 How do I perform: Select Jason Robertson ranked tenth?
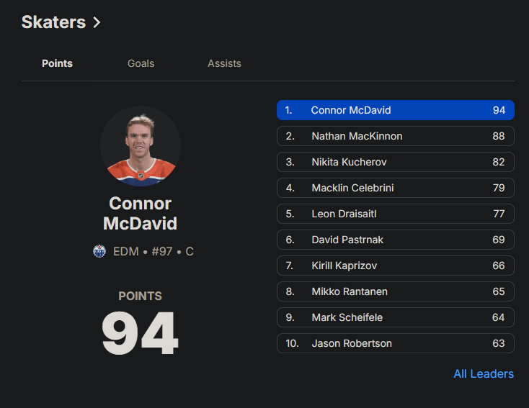click(x=395, y=343)
